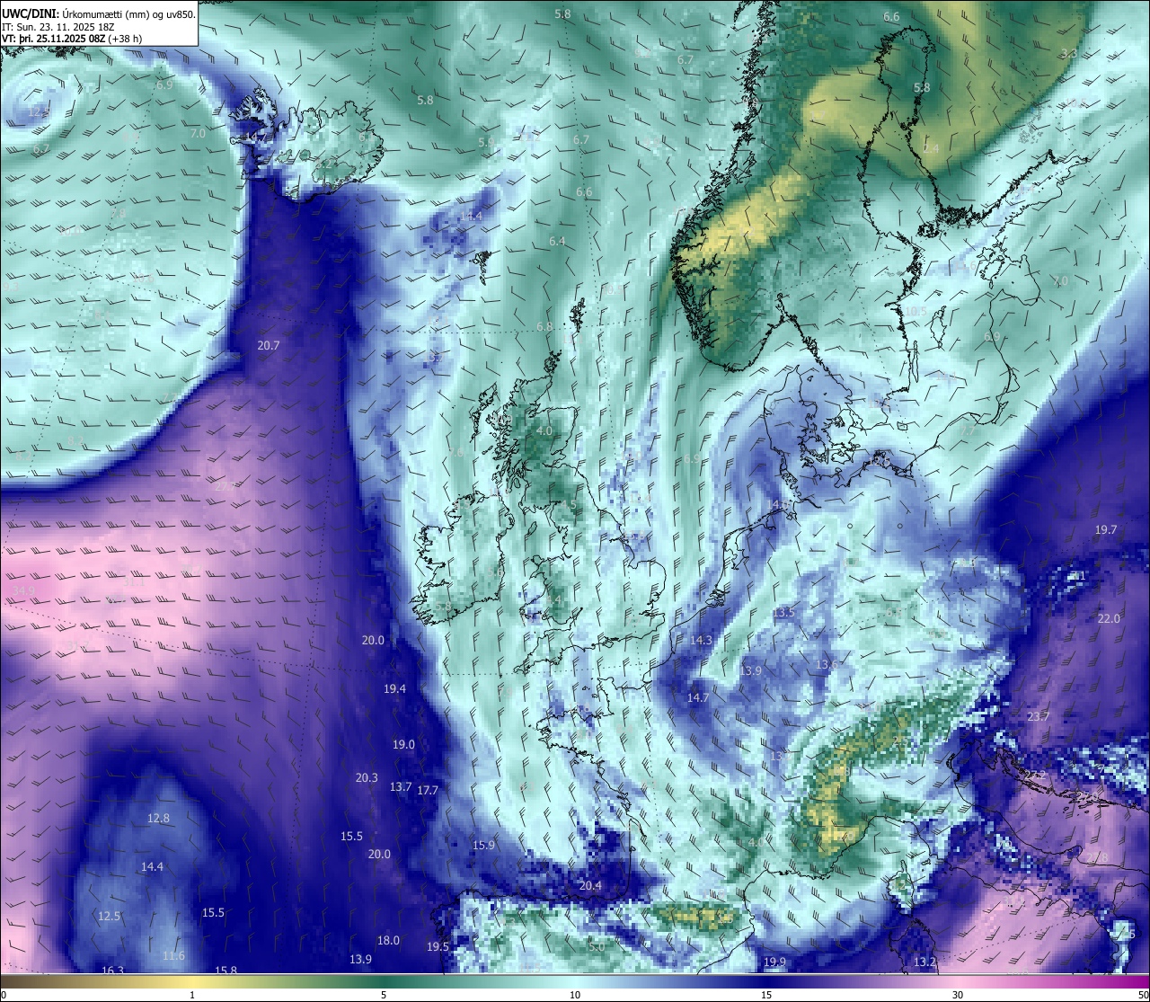Select the title line 'UWC/DINI: Úrkomumætti (mm) og uv850.'

(98, 15)
